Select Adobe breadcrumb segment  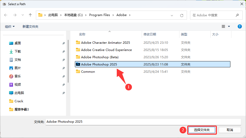121,15
